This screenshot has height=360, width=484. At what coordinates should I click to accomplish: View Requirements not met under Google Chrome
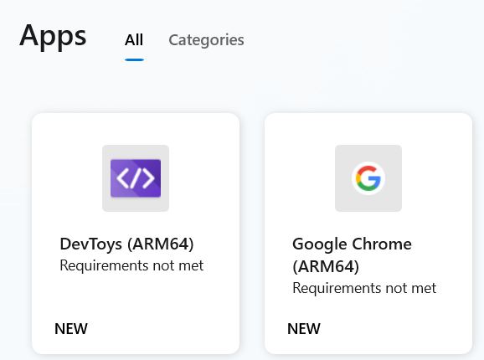point(364,288)
